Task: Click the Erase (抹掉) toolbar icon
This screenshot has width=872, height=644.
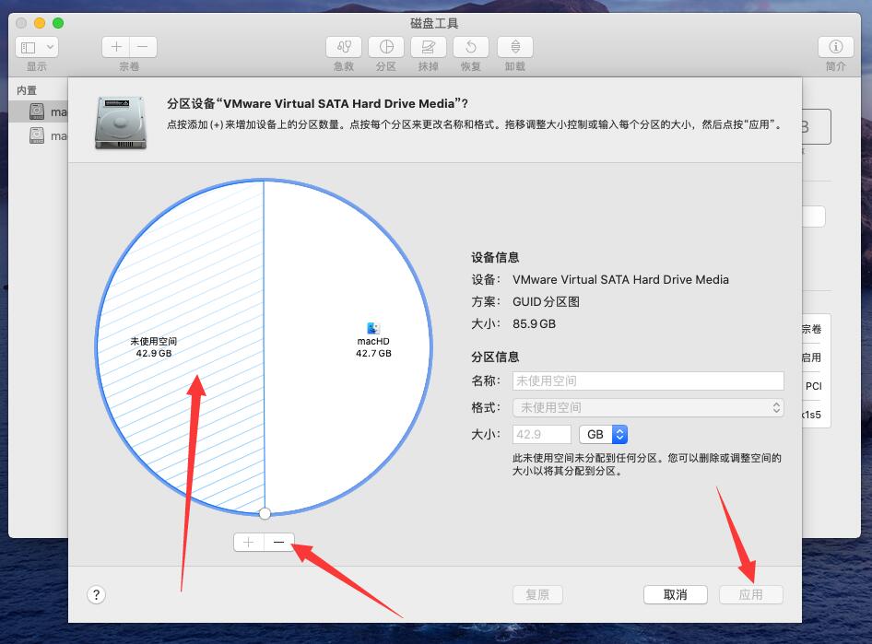Action: point(429,47)
